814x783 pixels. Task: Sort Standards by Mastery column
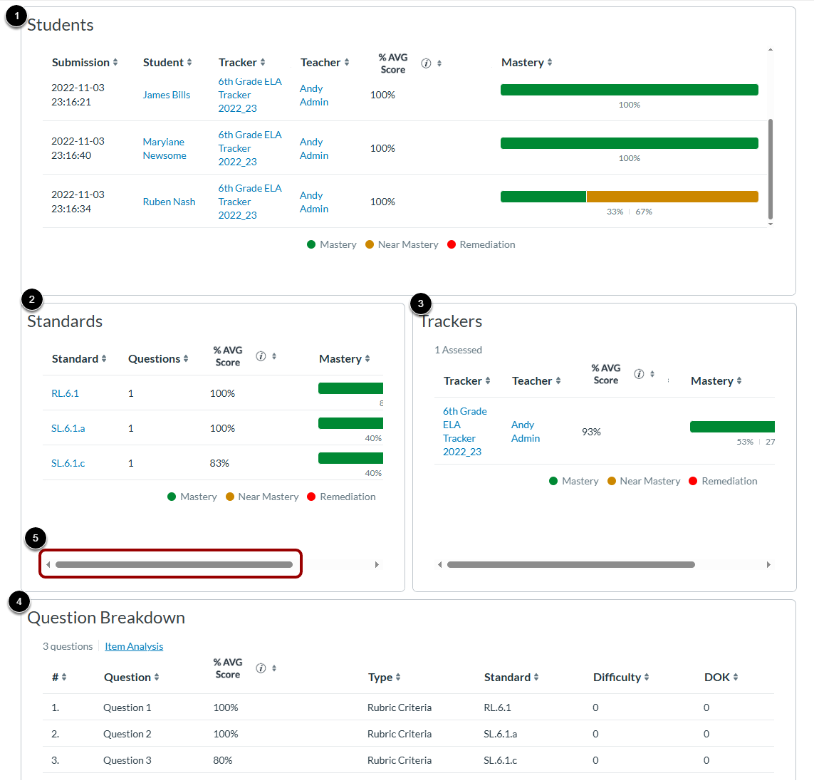[x=367, y=358]
